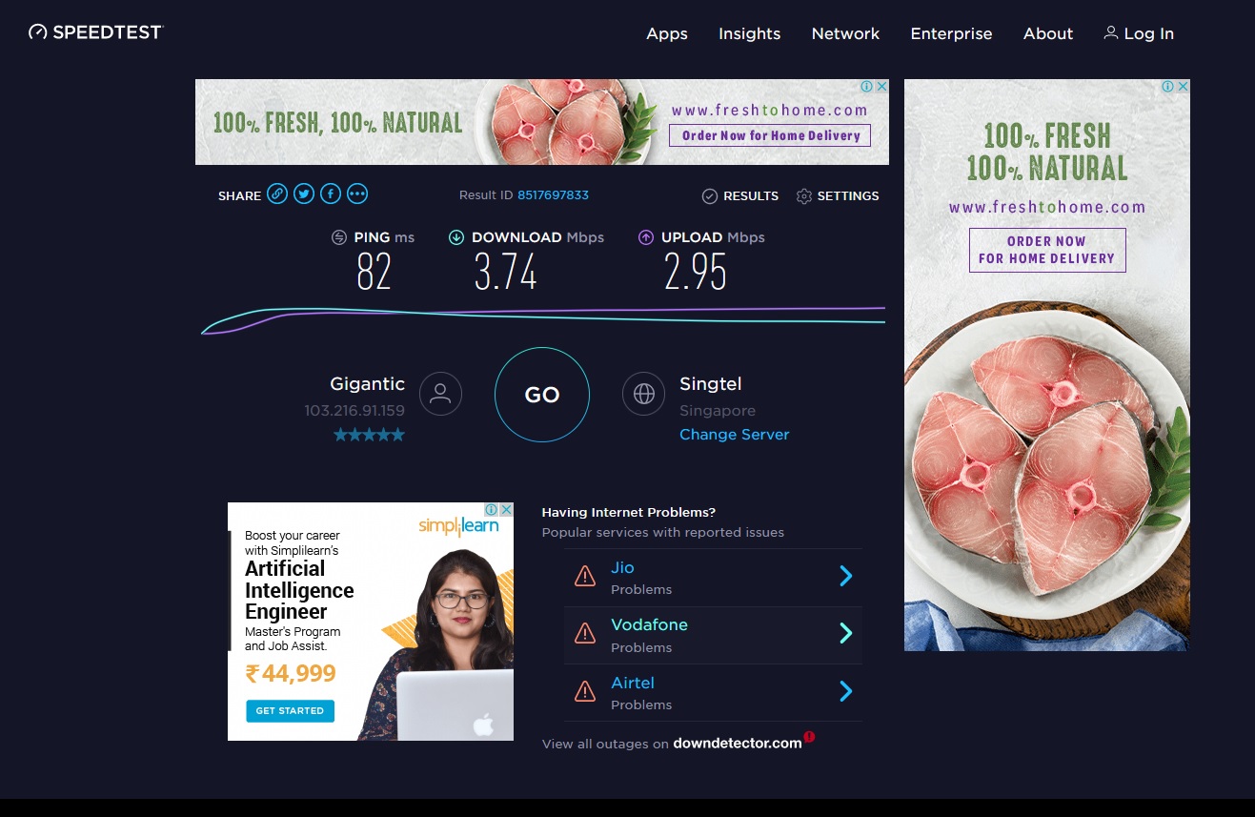Open Result ID 8517697833 link
The image size is (1255, 817).
[553, 195]
